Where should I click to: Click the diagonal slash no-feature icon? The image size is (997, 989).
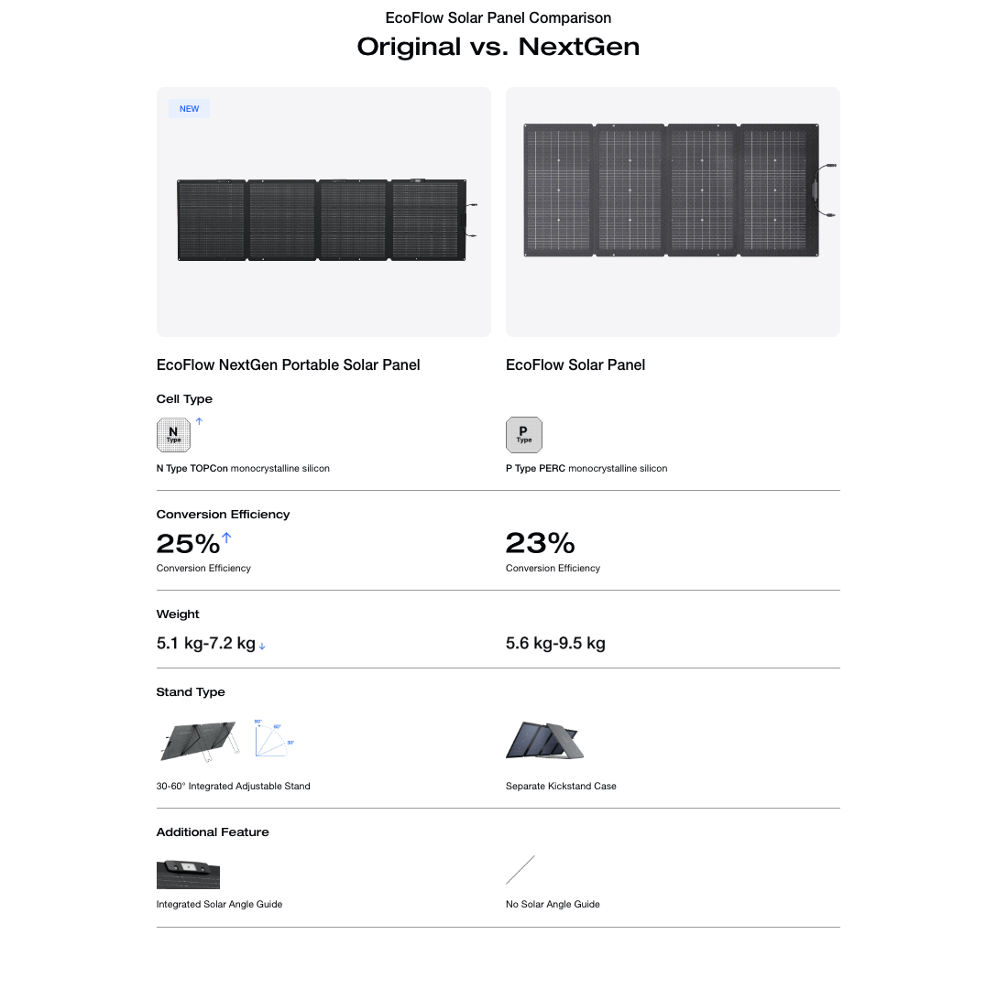pyautogui.click(x=520, y=870)
